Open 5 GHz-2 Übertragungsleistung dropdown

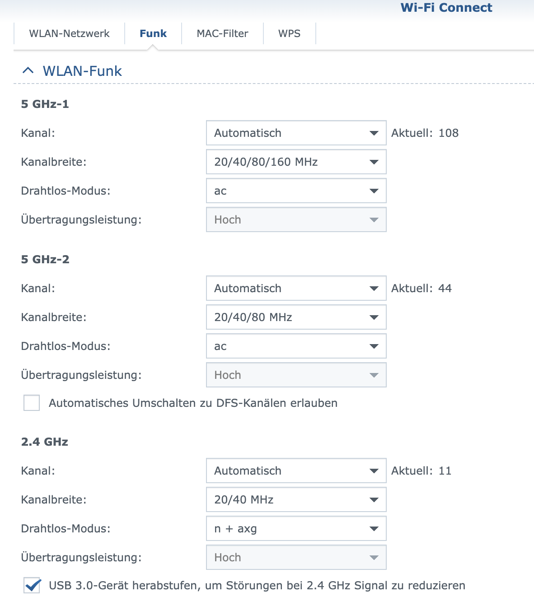(296, 375)
